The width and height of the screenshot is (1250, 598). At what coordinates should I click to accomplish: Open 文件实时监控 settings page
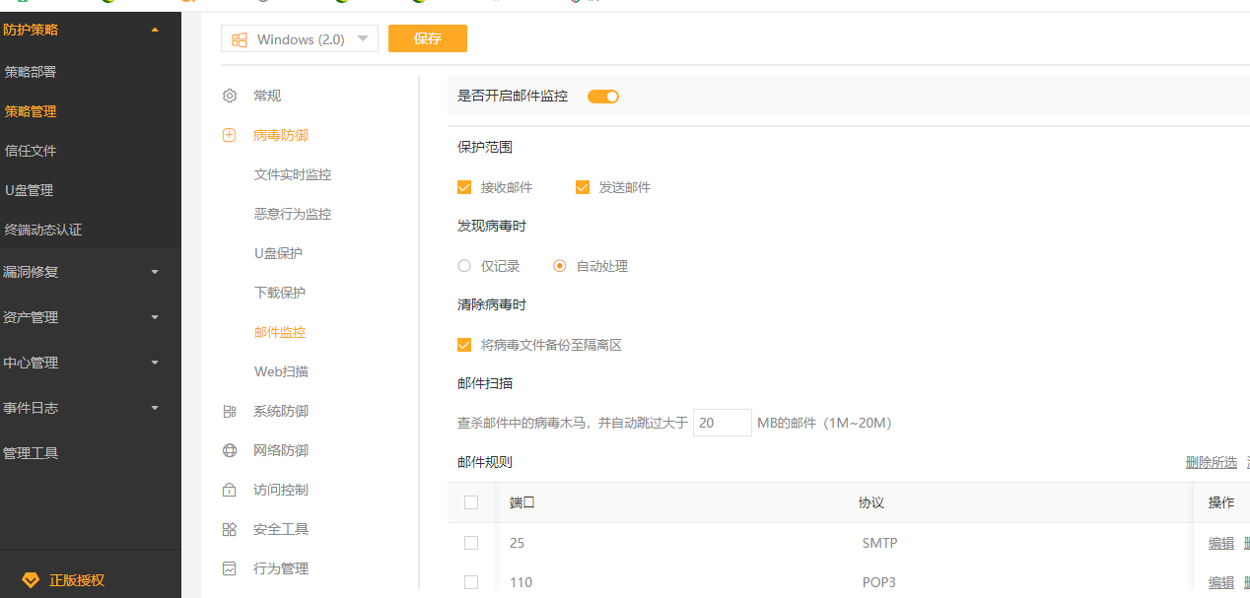[293, 174]
